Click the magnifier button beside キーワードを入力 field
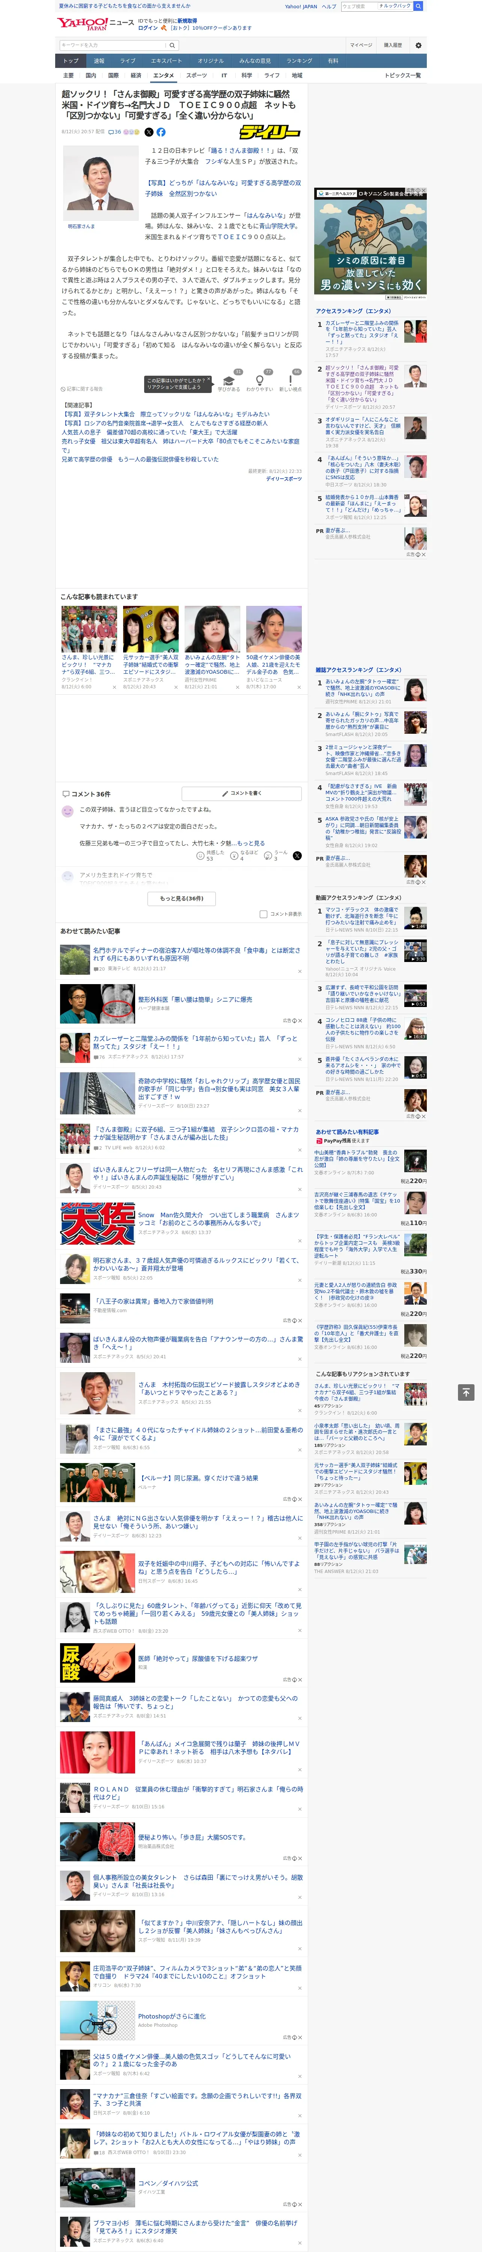This screenshot has width=482, height=2252. point(172,45)
